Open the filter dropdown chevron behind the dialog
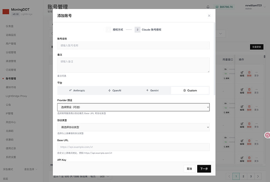This screenshot has height=182, width=270. 221,34
